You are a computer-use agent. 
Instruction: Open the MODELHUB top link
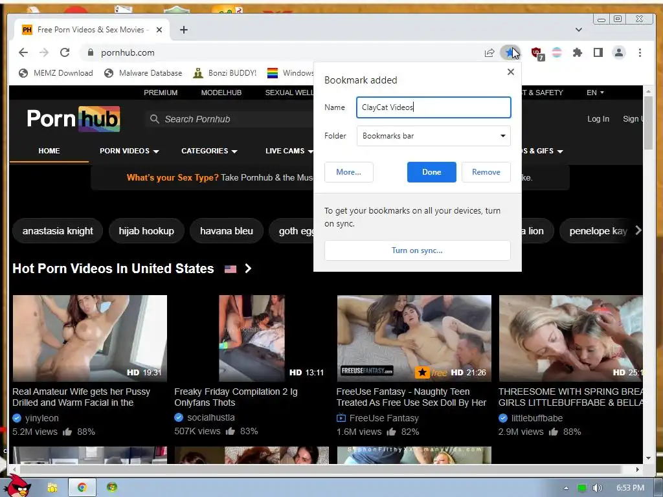point(221,93)
